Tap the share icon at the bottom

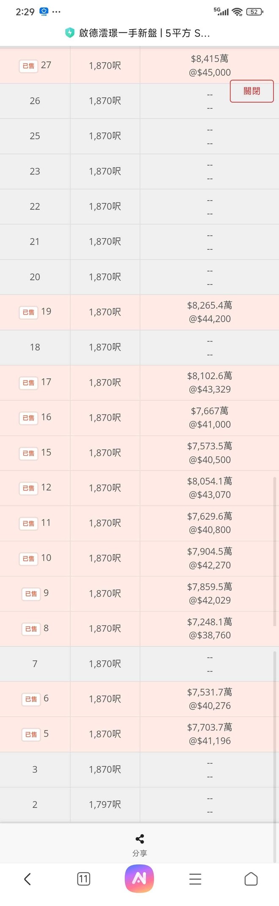139,839
